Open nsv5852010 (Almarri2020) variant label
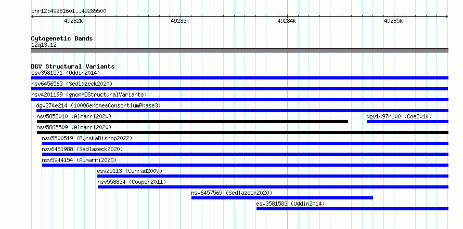The height and width of the screenshot is (229, 463). click(x=74, y=116)
